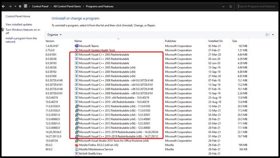Image resolution: width=280 pixels, height=158 pixels.
Task: Click icon of Visual C++ 2012 (x86) 11.0.61030
Action: coord(77,110)
